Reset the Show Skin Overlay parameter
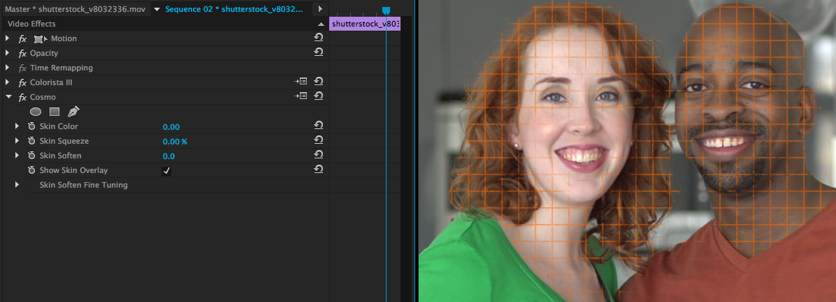This screenshot has width=836, height=302. click(318, 169)
